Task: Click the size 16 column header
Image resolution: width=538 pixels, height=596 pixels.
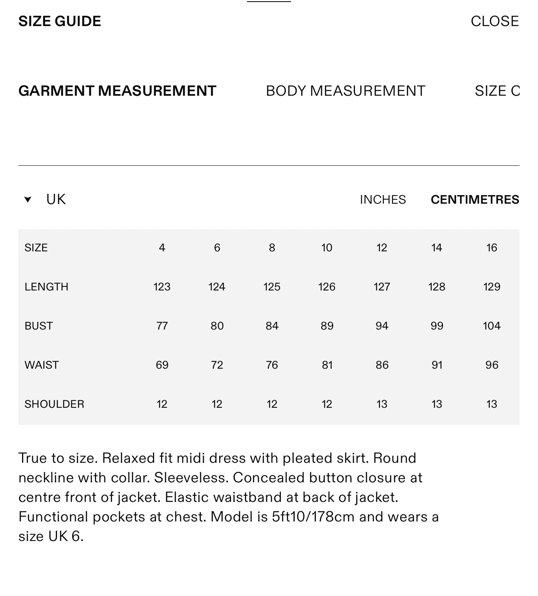Action: click(492, 248)
